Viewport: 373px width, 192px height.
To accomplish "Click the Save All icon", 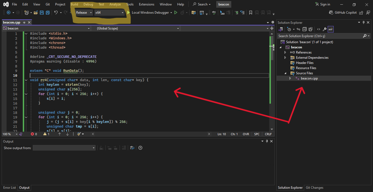I will point(48,13).
